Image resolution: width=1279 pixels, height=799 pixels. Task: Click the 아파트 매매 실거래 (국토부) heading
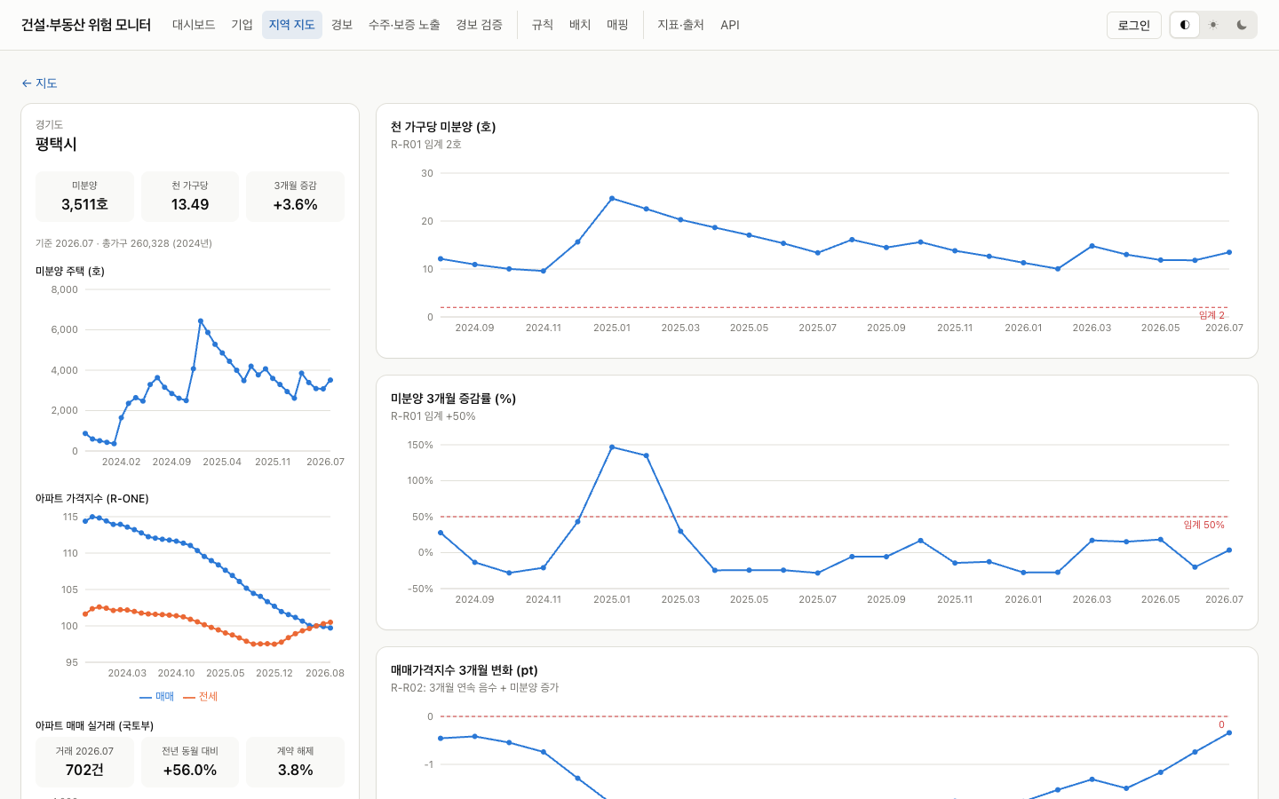pos(95,726)
